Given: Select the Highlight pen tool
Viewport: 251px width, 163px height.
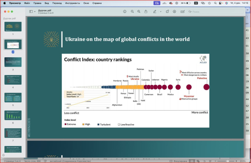Looking at the screenshot, I should coord(154,11).
